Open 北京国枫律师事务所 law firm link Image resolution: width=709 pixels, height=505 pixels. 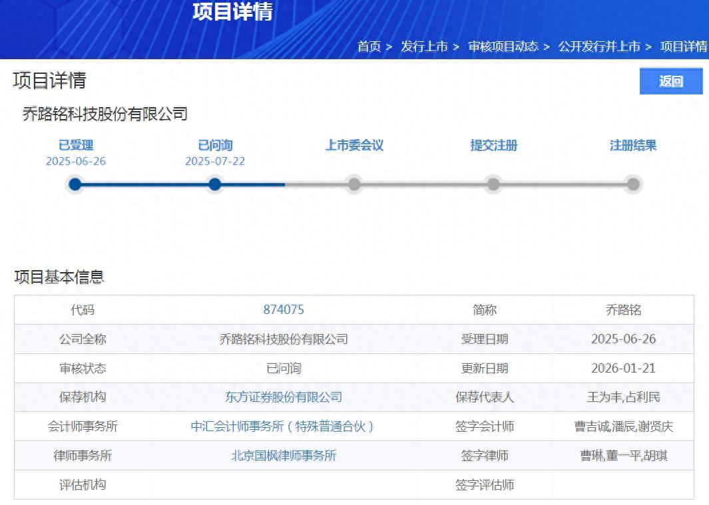click(284, 456)
